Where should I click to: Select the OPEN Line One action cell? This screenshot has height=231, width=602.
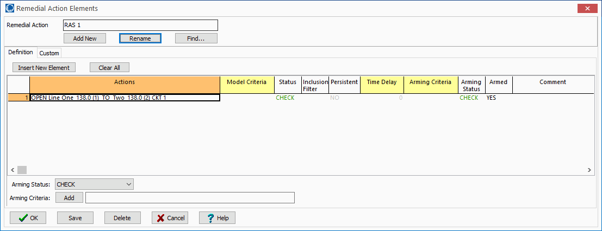[x=125, y=98]
